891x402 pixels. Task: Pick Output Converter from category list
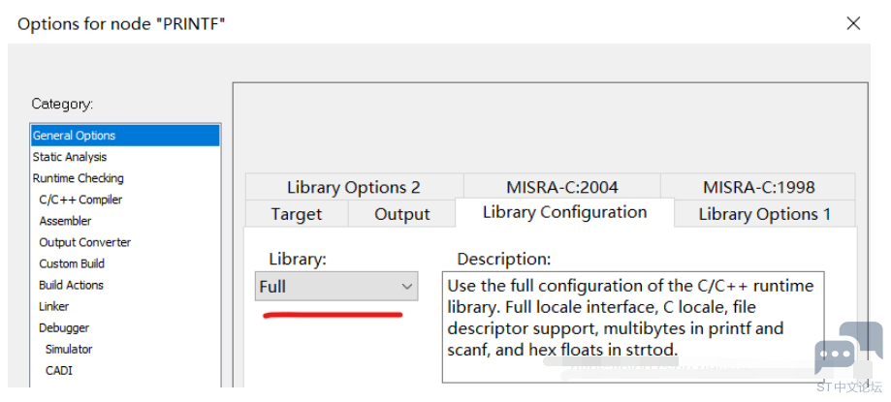(84, 242)
